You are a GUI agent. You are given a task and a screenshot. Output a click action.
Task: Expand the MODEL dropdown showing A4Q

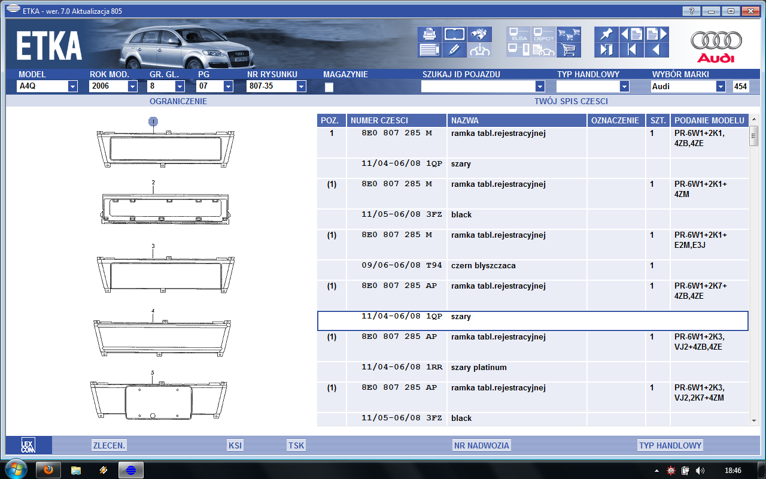[x=73, y=86]
